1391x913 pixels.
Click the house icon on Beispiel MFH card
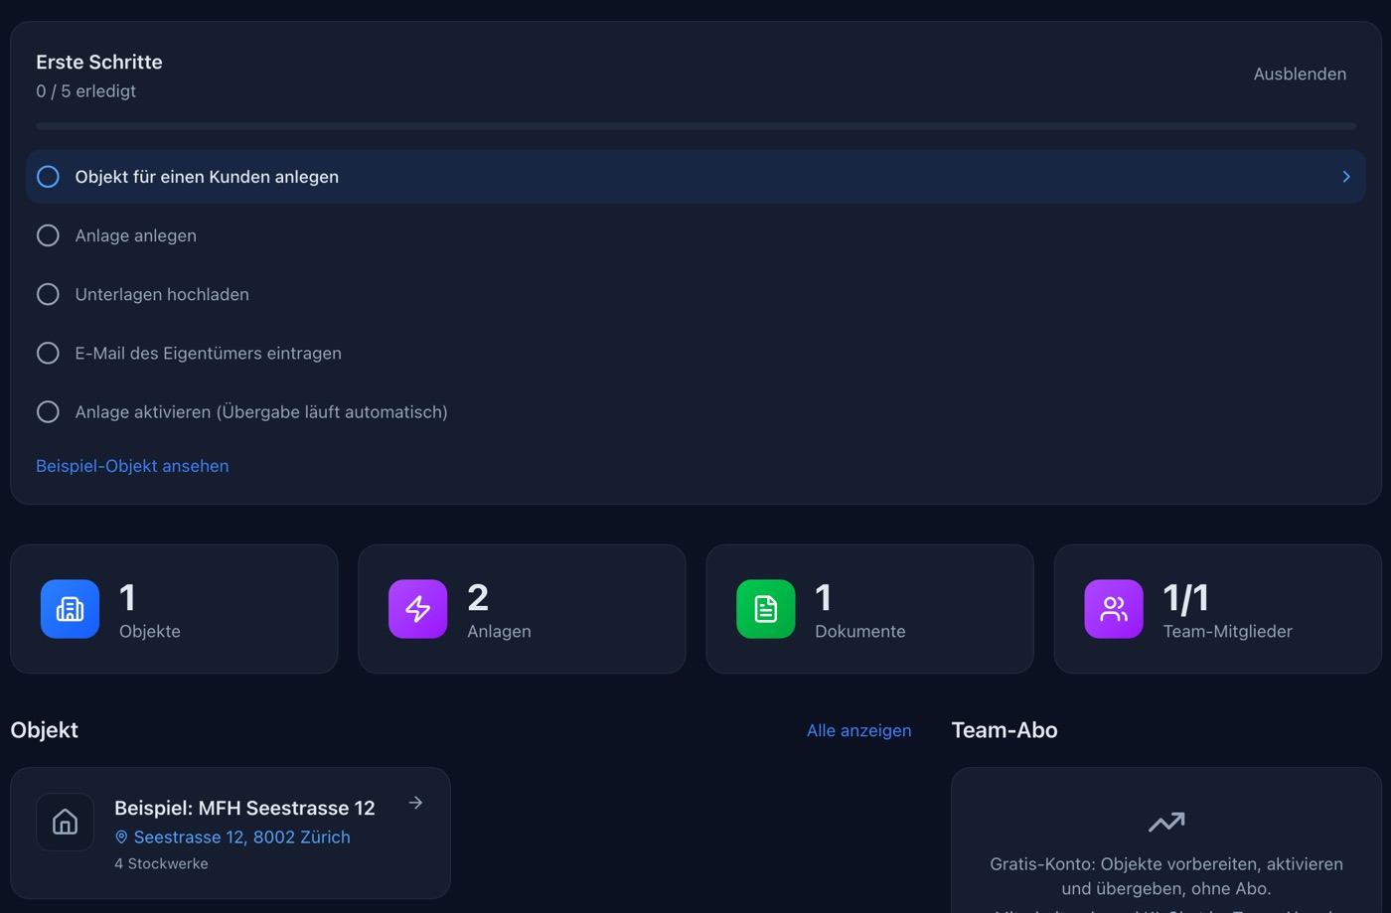[x=66, y=822]
